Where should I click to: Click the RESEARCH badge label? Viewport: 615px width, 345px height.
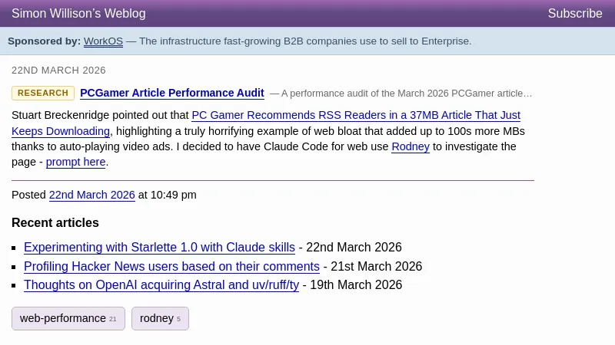coord(43,94)
